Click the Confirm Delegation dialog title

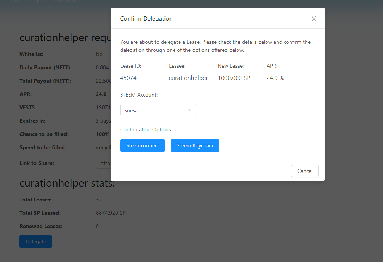[146, 19]
